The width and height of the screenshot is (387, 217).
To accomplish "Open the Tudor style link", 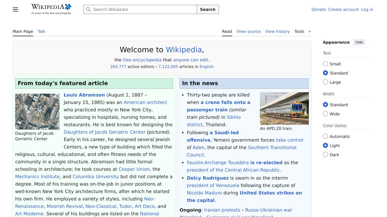I will [125, 206].
